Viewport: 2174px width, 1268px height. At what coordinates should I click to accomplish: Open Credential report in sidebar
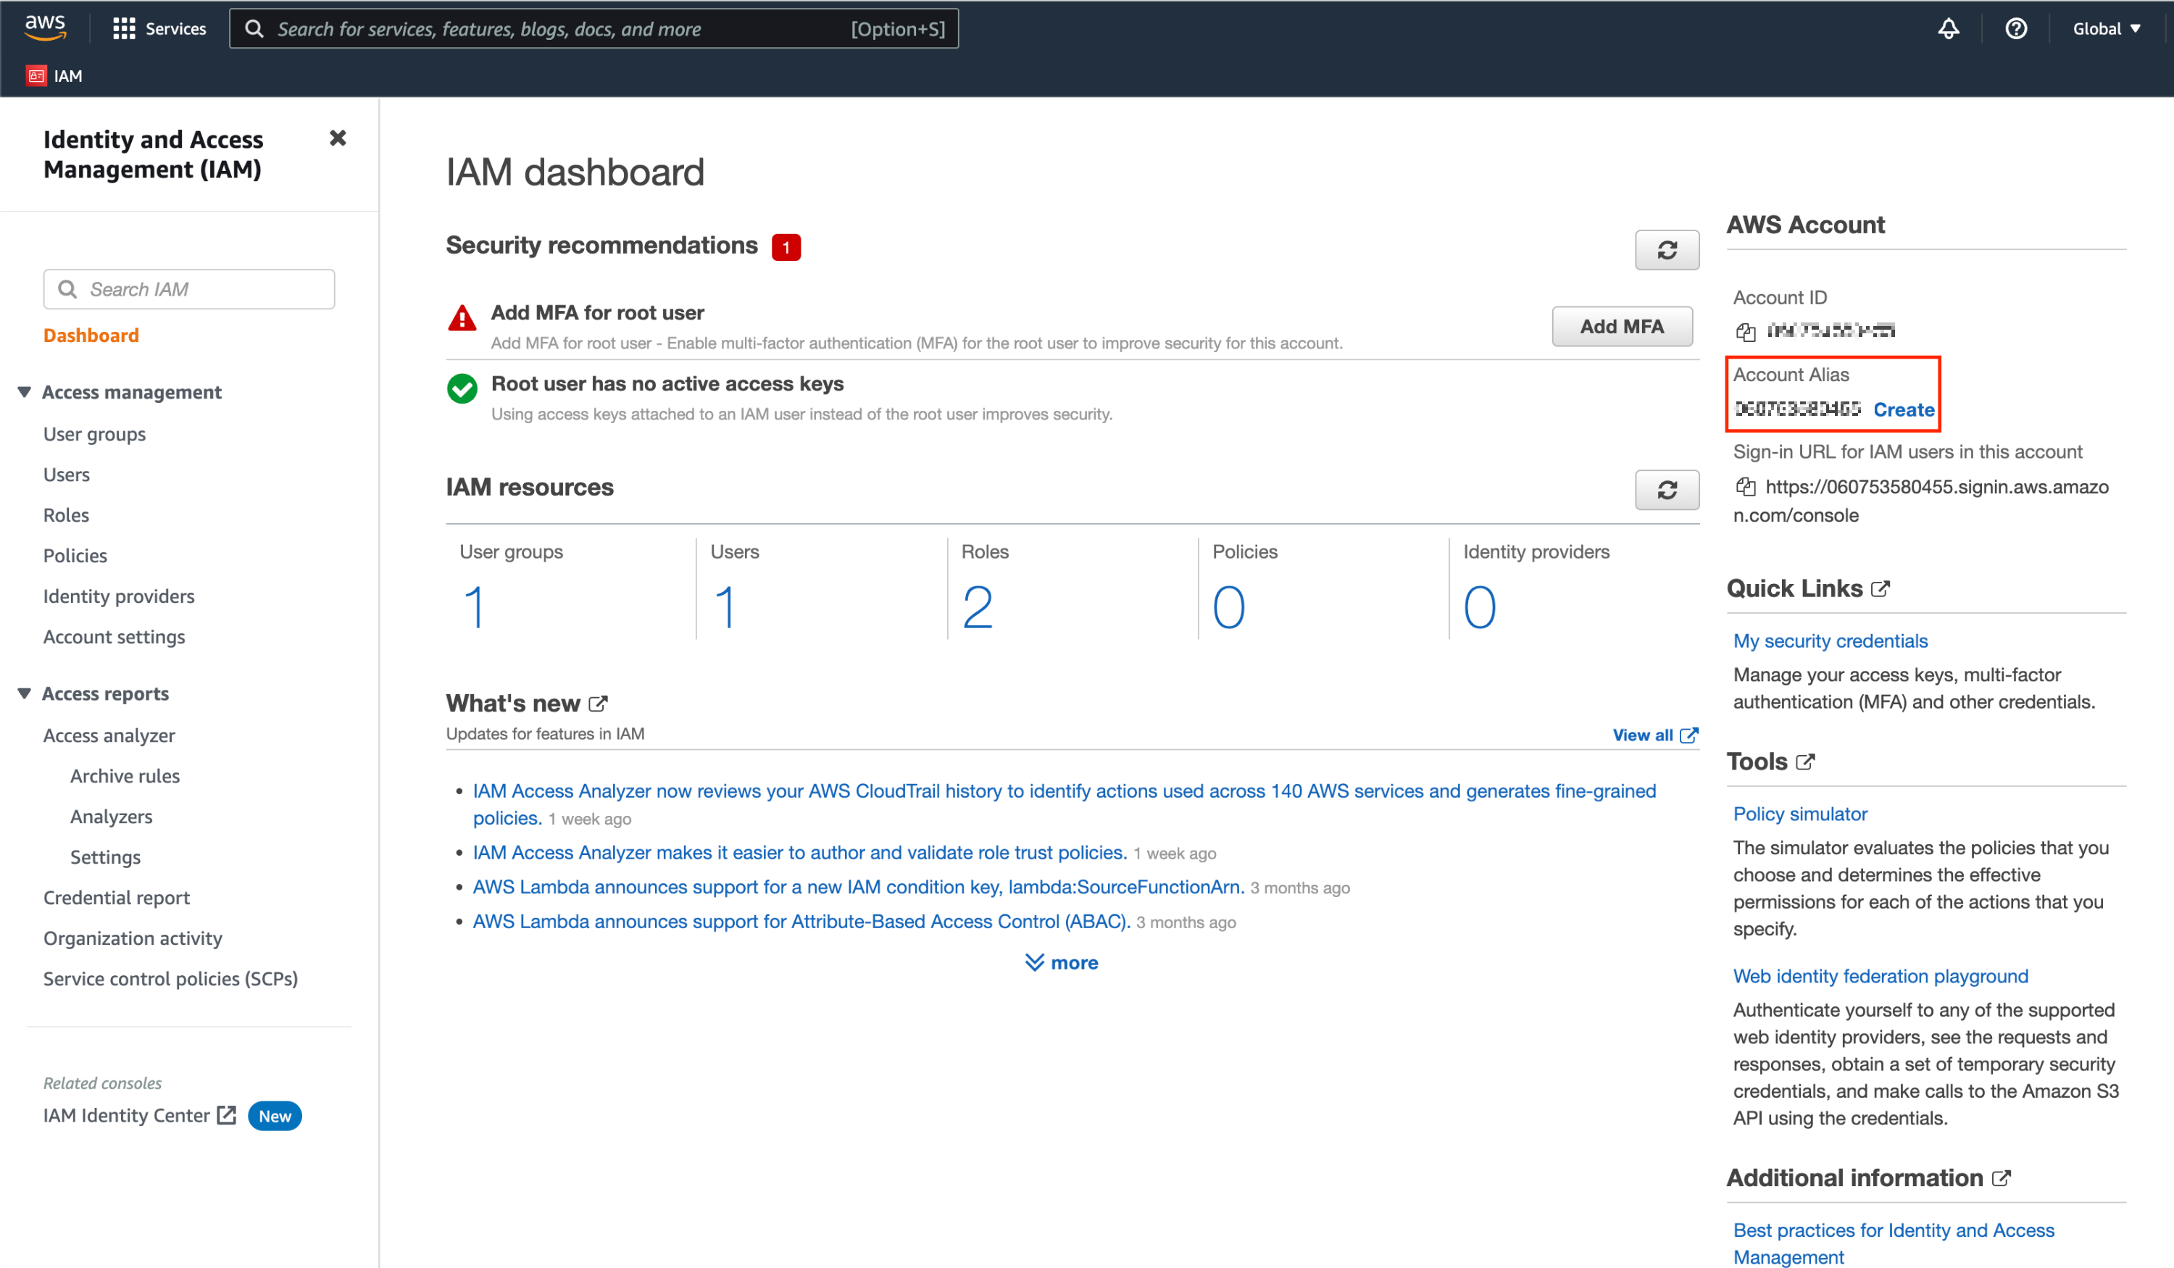(117, 898)
